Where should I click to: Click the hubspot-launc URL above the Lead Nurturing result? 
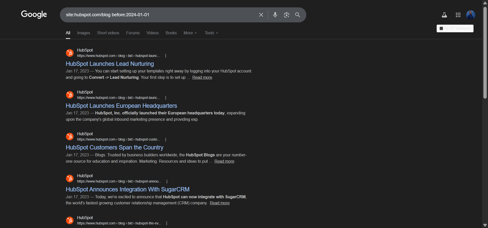[x=118, y=56]
